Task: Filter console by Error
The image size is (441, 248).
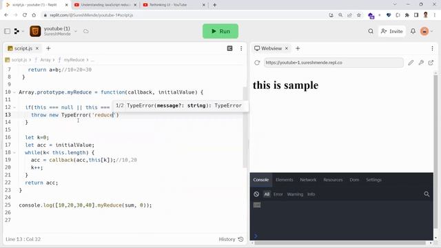Action: (278, 194)
